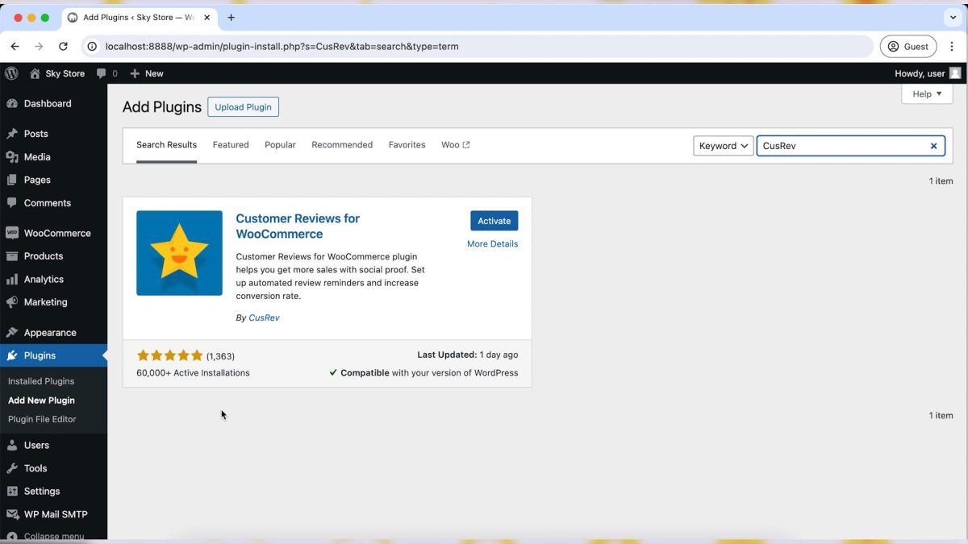This screenshot has width=968, height=544.
Task: Click the five-star rating of the plugin
Action: [x=169, y=355]
